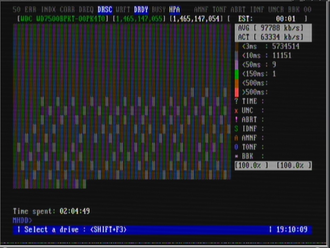Screen dimensions: 330x248
Task: Click the dim BUSY status flag
Action: tap(159, 10)
